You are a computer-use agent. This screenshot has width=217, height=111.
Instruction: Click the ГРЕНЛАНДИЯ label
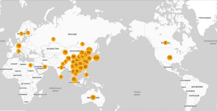(x=205, y=18)
